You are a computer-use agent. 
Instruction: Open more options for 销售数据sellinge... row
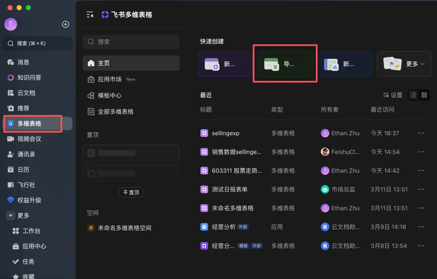[421, 152]
